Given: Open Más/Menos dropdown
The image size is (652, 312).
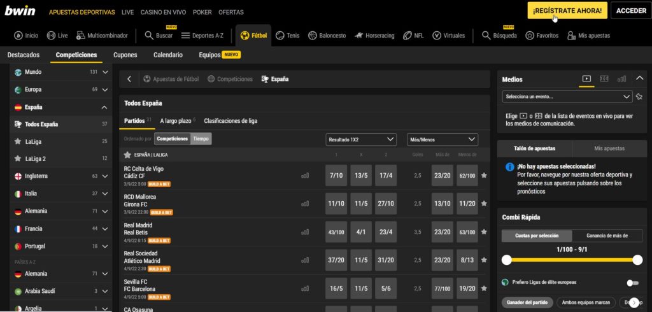Looking at the screenshot, I should point(443,140).
